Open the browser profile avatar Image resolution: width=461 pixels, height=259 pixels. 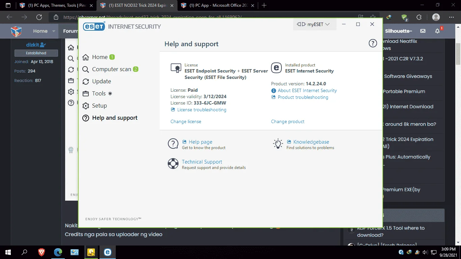[436, 17]
